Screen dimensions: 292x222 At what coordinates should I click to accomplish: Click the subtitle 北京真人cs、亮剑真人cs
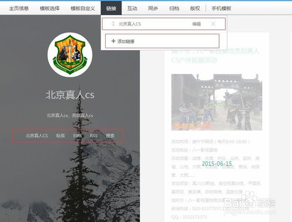[70, 115]
